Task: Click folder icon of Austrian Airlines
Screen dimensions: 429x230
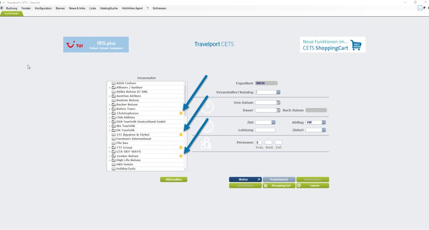Action: (x=113, y=96)
